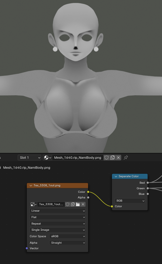This screenshot has height=264, width=162.
Task: Click the Color Space label
Action: [38, 236]
